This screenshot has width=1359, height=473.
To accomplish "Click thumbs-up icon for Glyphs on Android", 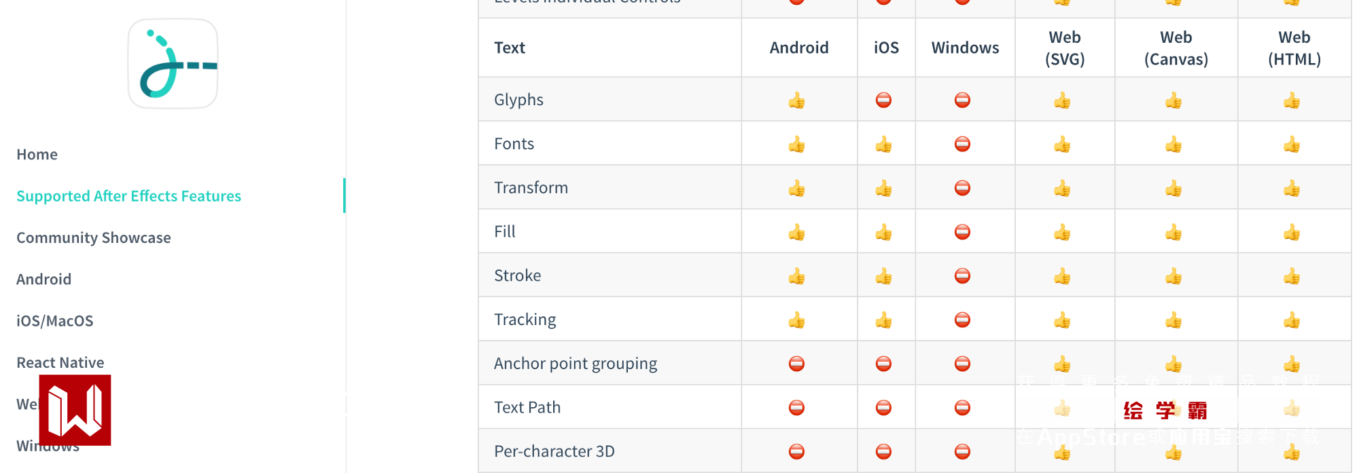I will pyautogui.click(x=796, y=101).
